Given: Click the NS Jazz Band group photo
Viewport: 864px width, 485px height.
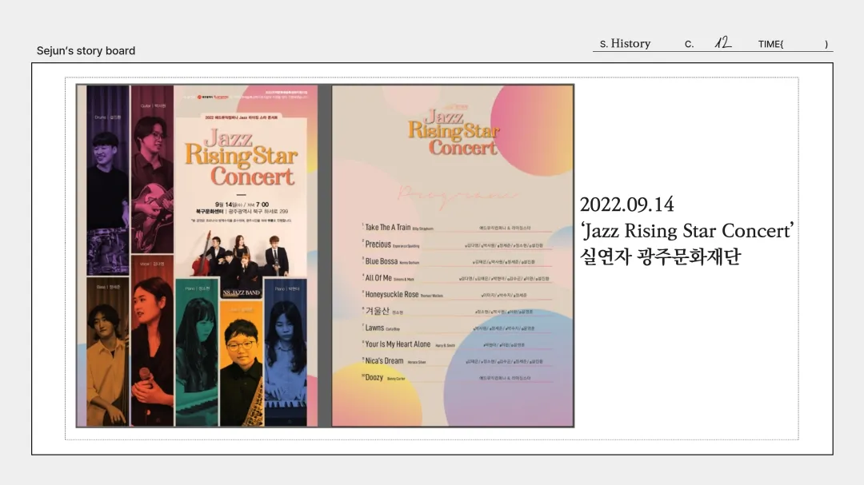Looking at the screenshot, I should [242, 256].
